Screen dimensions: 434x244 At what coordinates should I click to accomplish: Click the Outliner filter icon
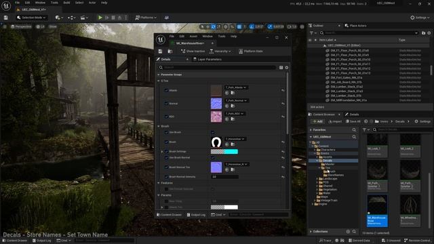(x=313, y=33)
